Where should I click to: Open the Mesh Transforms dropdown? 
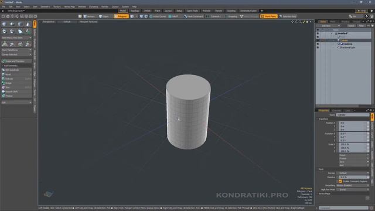[x=16, y=50]
